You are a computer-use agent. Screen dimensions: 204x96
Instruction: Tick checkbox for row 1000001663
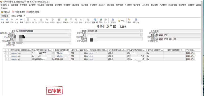(x=8, y=56)
